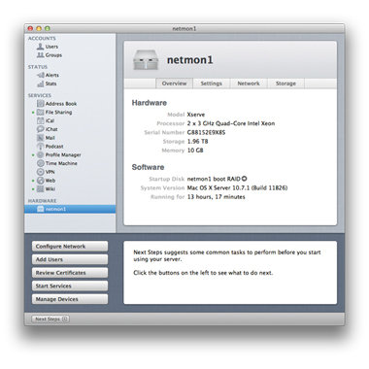Open the Network tab
The height and width of the screenshot is (369, 369).
(249, 84)
